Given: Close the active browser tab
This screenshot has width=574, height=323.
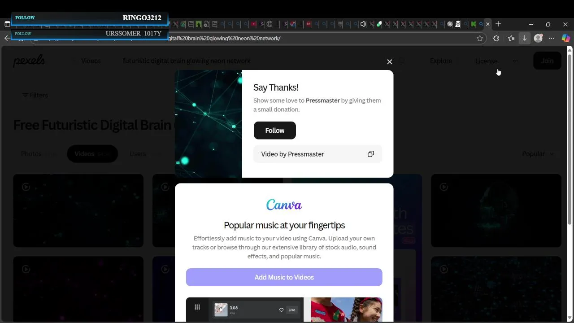Looking at the screenshot, I should coord(488,24).
